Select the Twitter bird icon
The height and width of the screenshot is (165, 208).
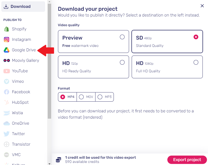(7, 134)
